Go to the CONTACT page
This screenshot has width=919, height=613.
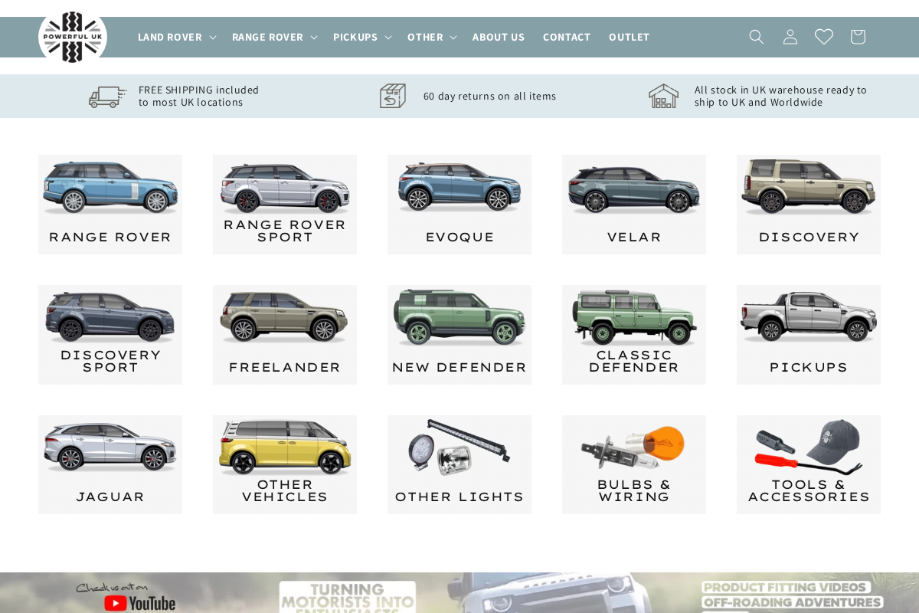click(x=567, y=36)
